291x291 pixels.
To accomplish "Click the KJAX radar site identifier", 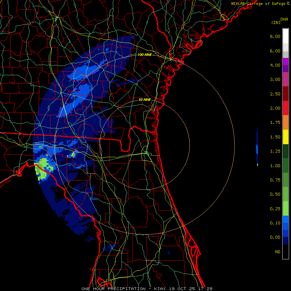I will tap(161, 289).
